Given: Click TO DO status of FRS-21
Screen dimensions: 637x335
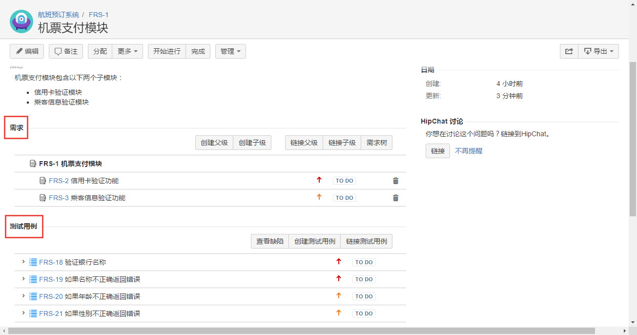Looking at the screenshot, I should [x=364, y=314].
